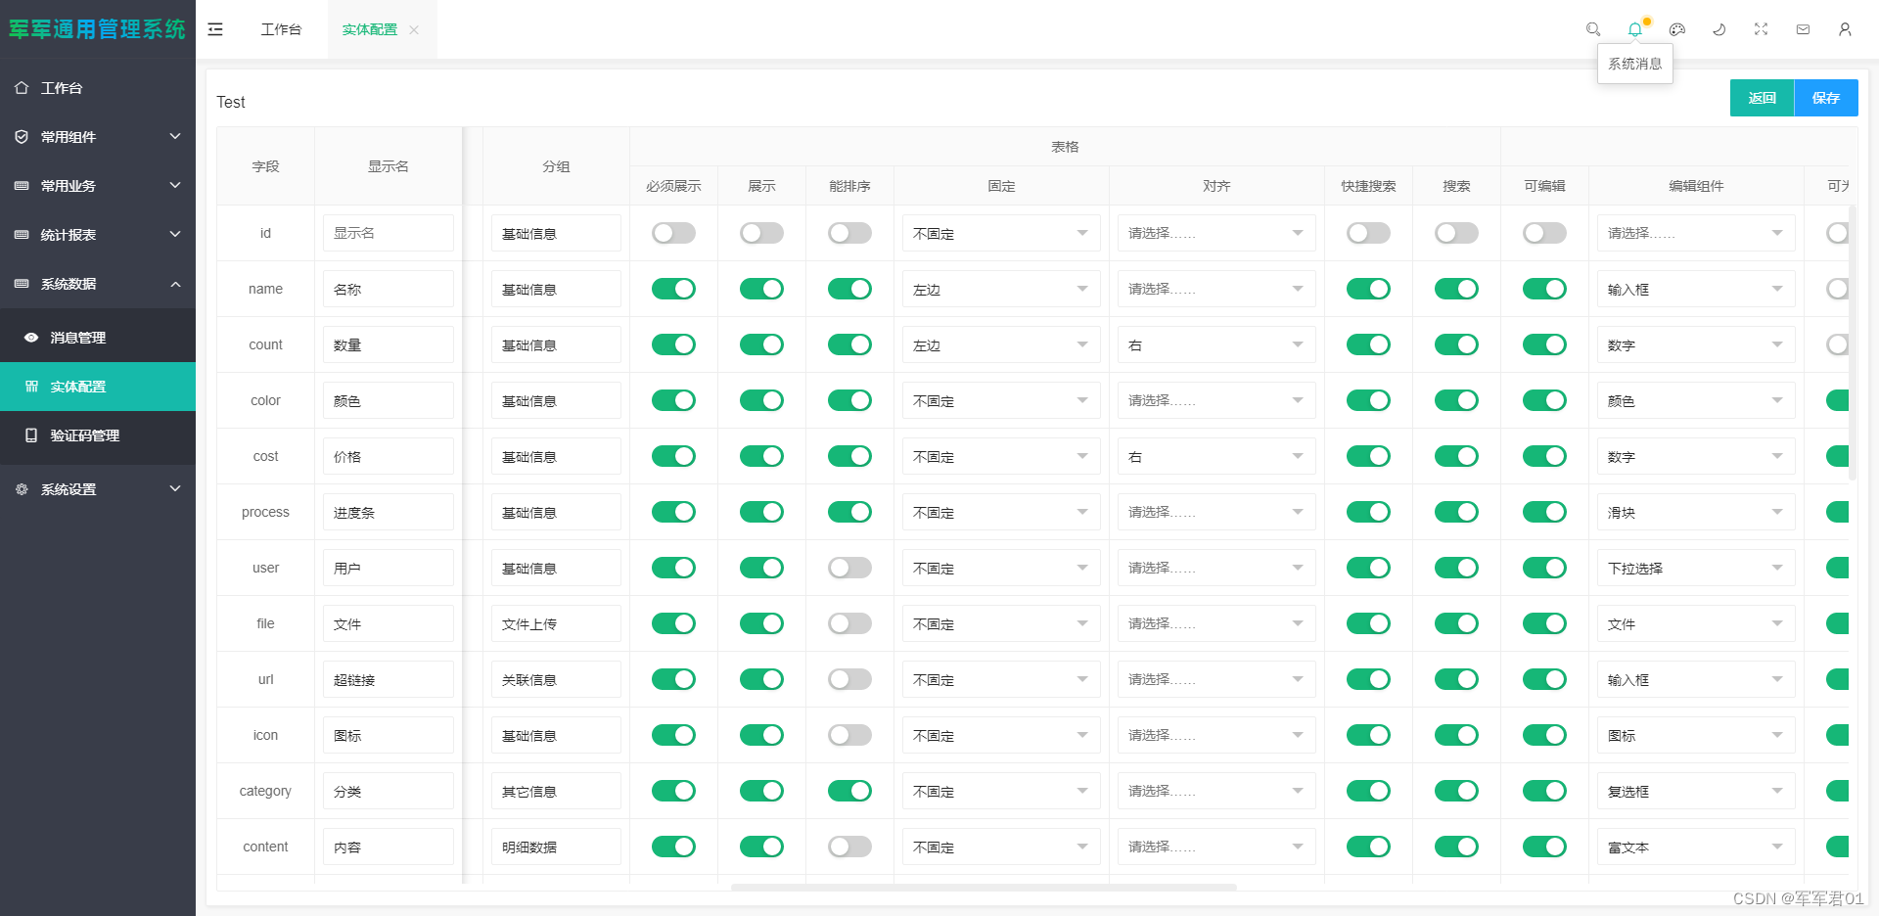Screen dimensions: 1879x916
Task: Click the home icon beside 工作台 in sidebar
Action: (x=22, y=88)
